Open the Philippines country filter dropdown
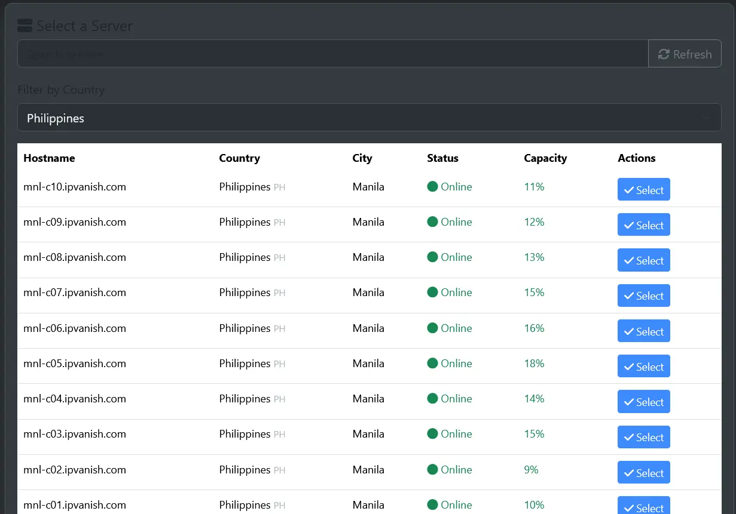 [x=369, y=118]
